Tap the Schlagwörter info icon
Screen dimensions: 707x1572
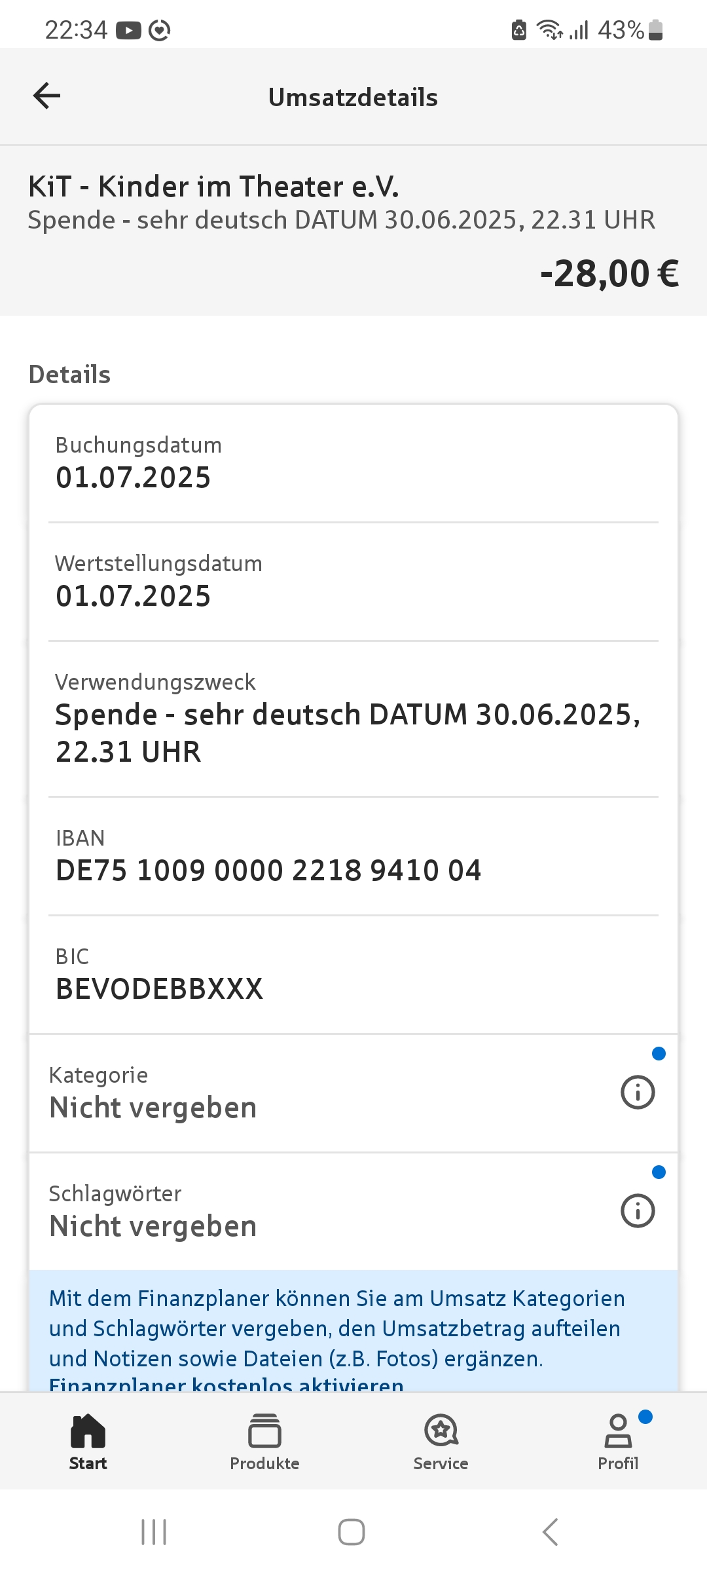click(x=638, y=1210)
